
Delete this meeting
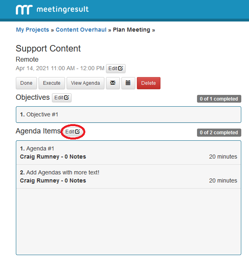[x=149, y=83]
